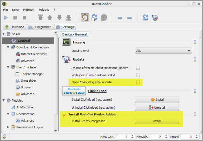Click the status bar icon at bottom left
The image size is (203, 141).
(x=4, y=137)
